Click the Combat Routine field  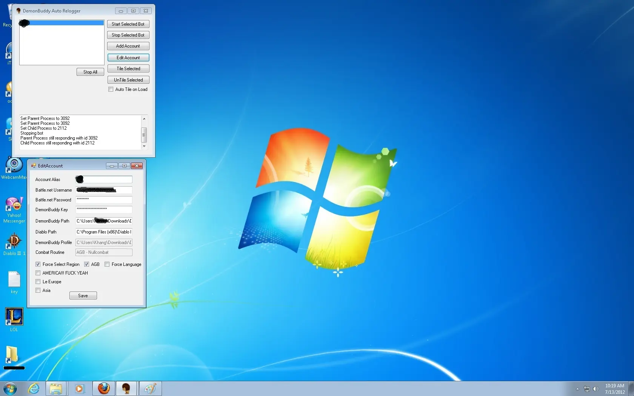[x=104, y=252]
